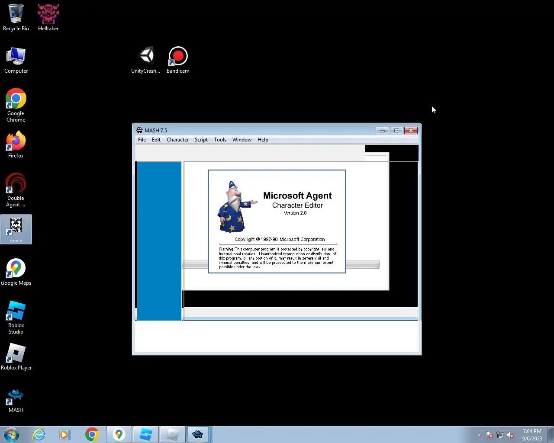Screen dimensions: 554x443
Task: Open the muted volume tray icon
Action: [510, 435]
